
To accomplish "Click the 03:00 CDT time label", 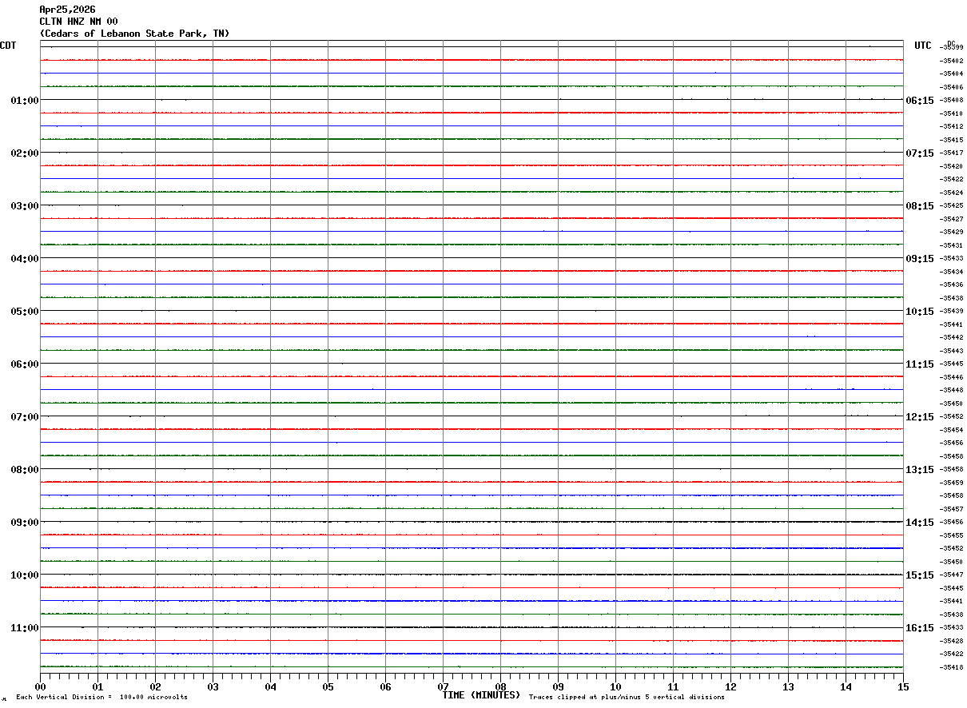I will [x=25, y=205].
